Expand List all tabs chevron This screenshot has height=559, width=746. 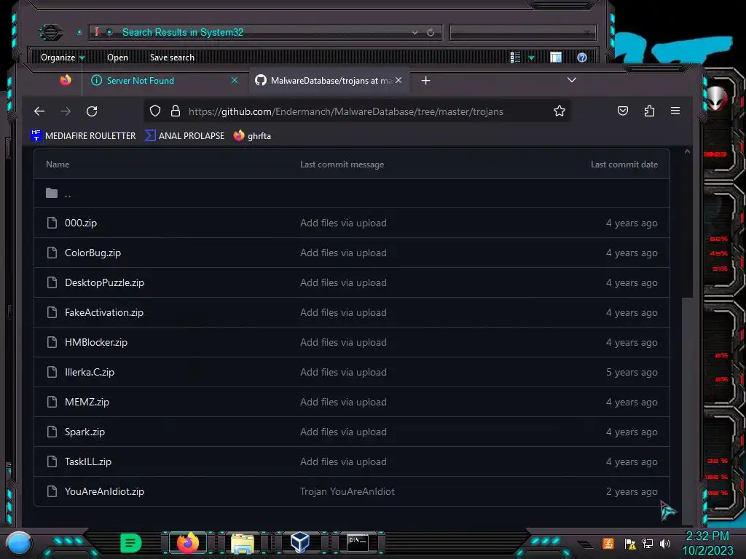572,80
